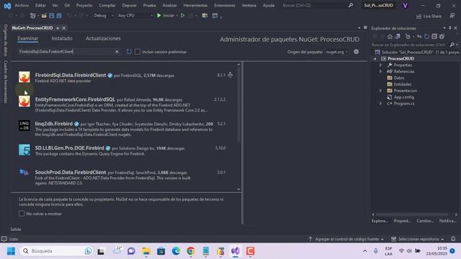The height and width of the screenshot is (259, 461).
Task: Click the Solution Explorer horizontal scrollbar
Action: [x=411, y=214]
